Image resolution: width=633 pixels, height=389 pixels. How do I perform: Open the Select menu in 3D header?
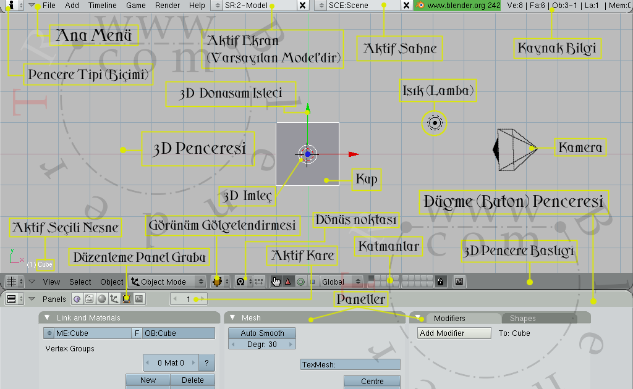(x=80, y=282)
